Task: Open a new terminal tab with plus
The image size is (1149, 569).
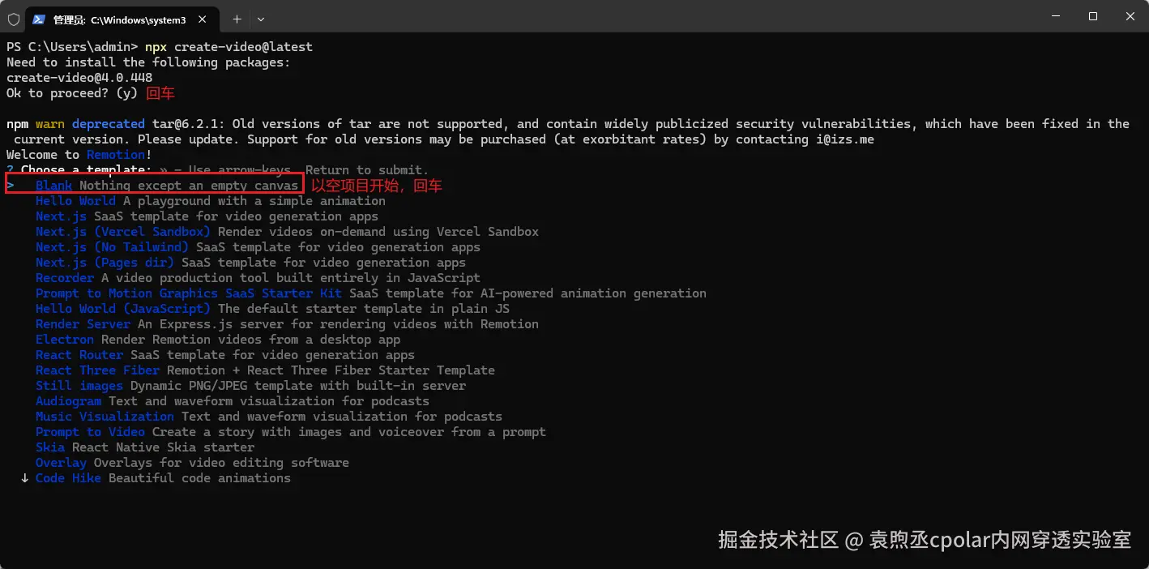Action: coord(237,19)
